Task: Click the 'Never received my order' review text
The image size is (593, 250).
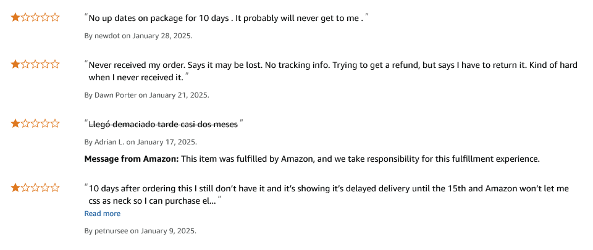Action: pyautogui.click(x=333, y=72)
